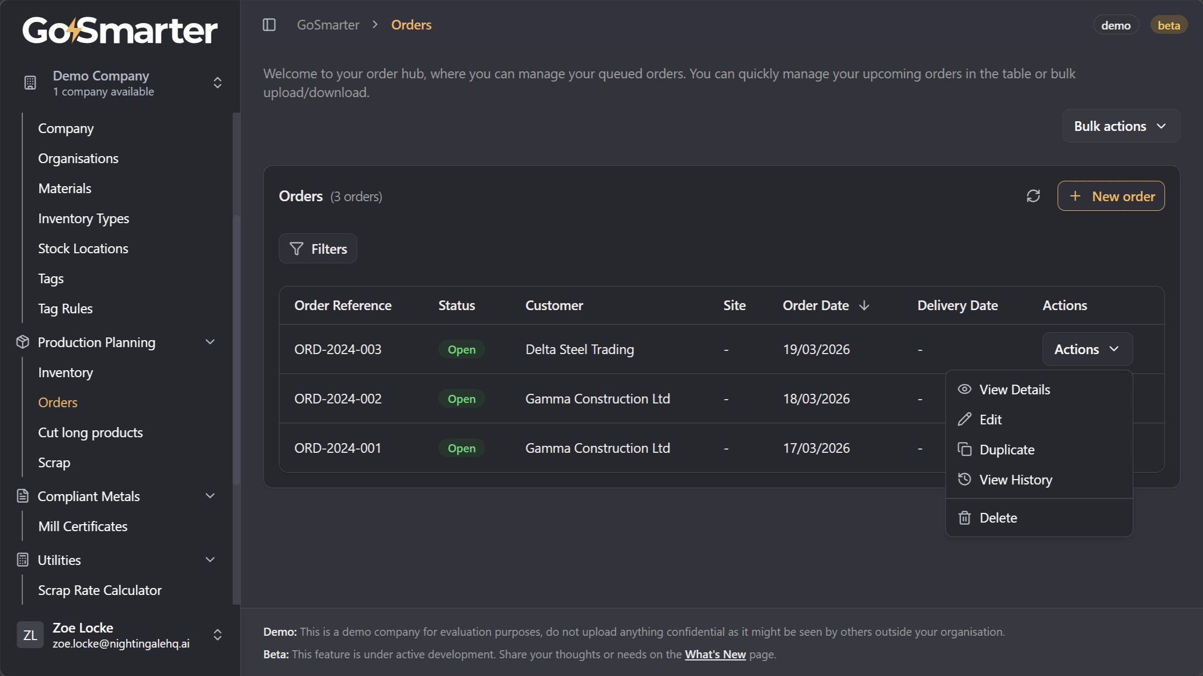The image size is (1203, 676).
Task: Click the copy icon beside Duplicate
Action: click(x=965, y=449)
